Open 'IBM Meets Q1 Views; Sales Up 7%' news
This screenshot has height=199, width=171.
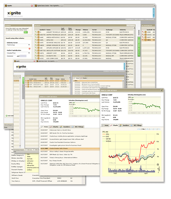61,154
